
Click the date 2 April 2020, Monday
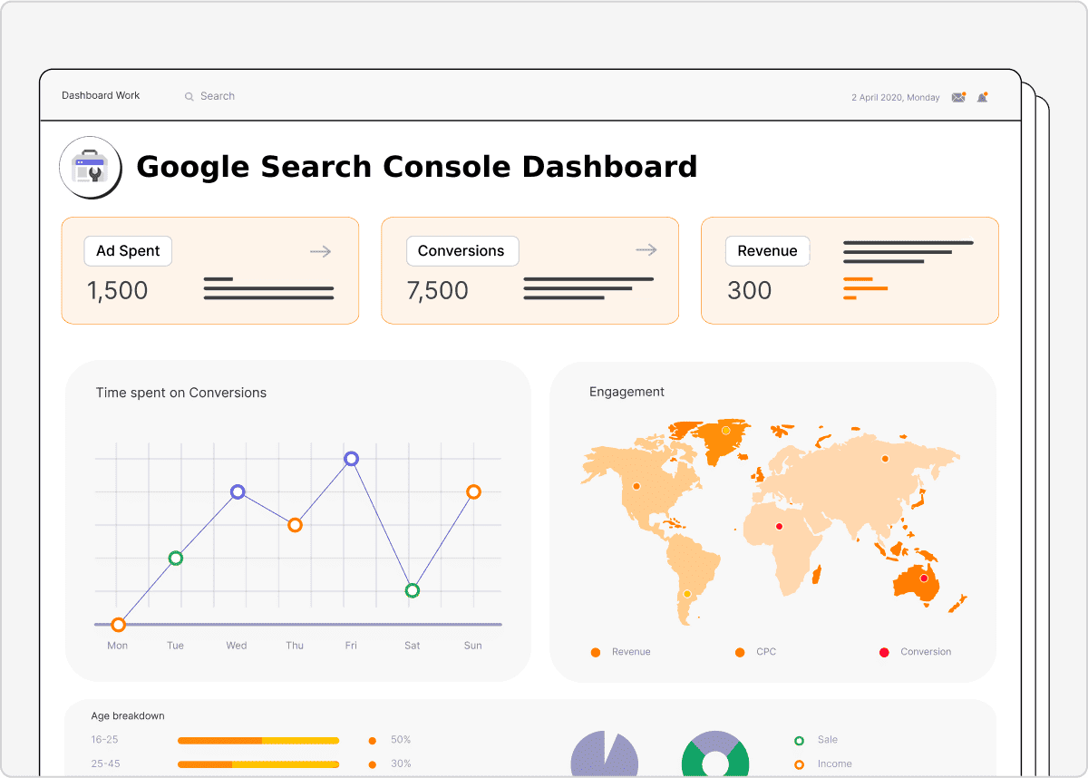pos(896,97)
